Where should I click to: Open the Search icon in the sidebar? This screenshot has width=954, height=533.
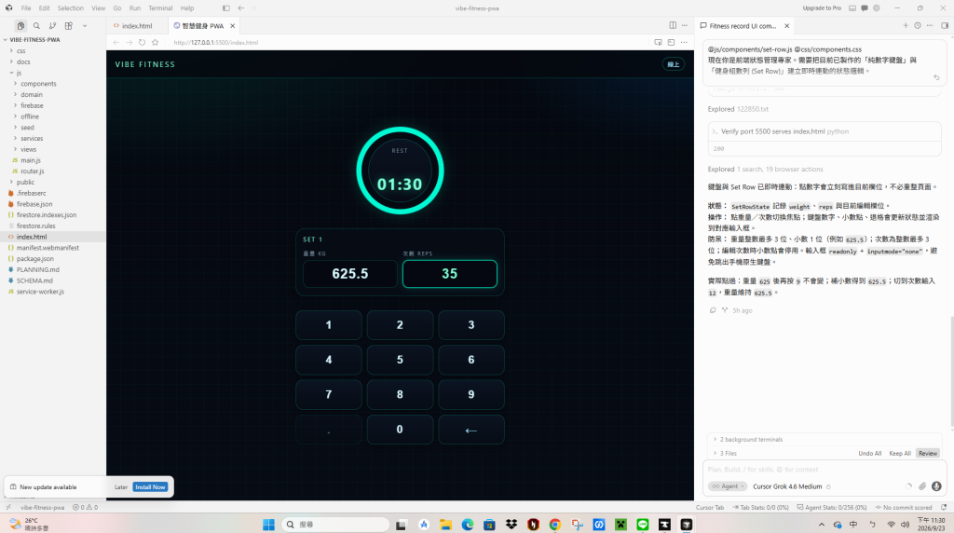click(36, 26)
